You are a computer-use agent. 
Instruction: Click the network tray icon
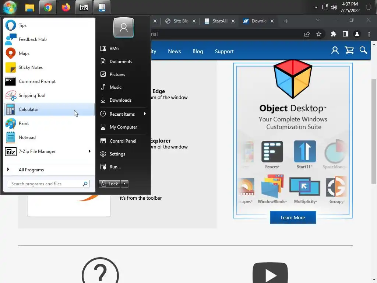[325, 7]
